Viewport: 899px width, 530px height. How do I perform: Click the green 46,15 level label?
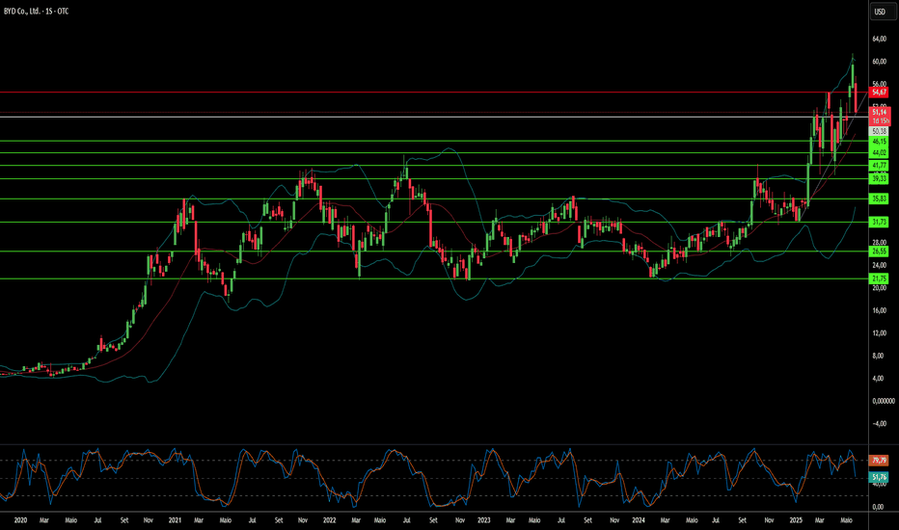coord(879,141)
